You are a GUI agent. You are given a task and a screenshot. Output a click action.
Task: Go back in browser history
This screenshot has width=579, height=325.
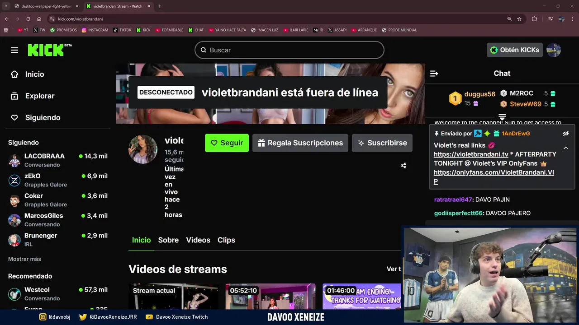(6, 19)
